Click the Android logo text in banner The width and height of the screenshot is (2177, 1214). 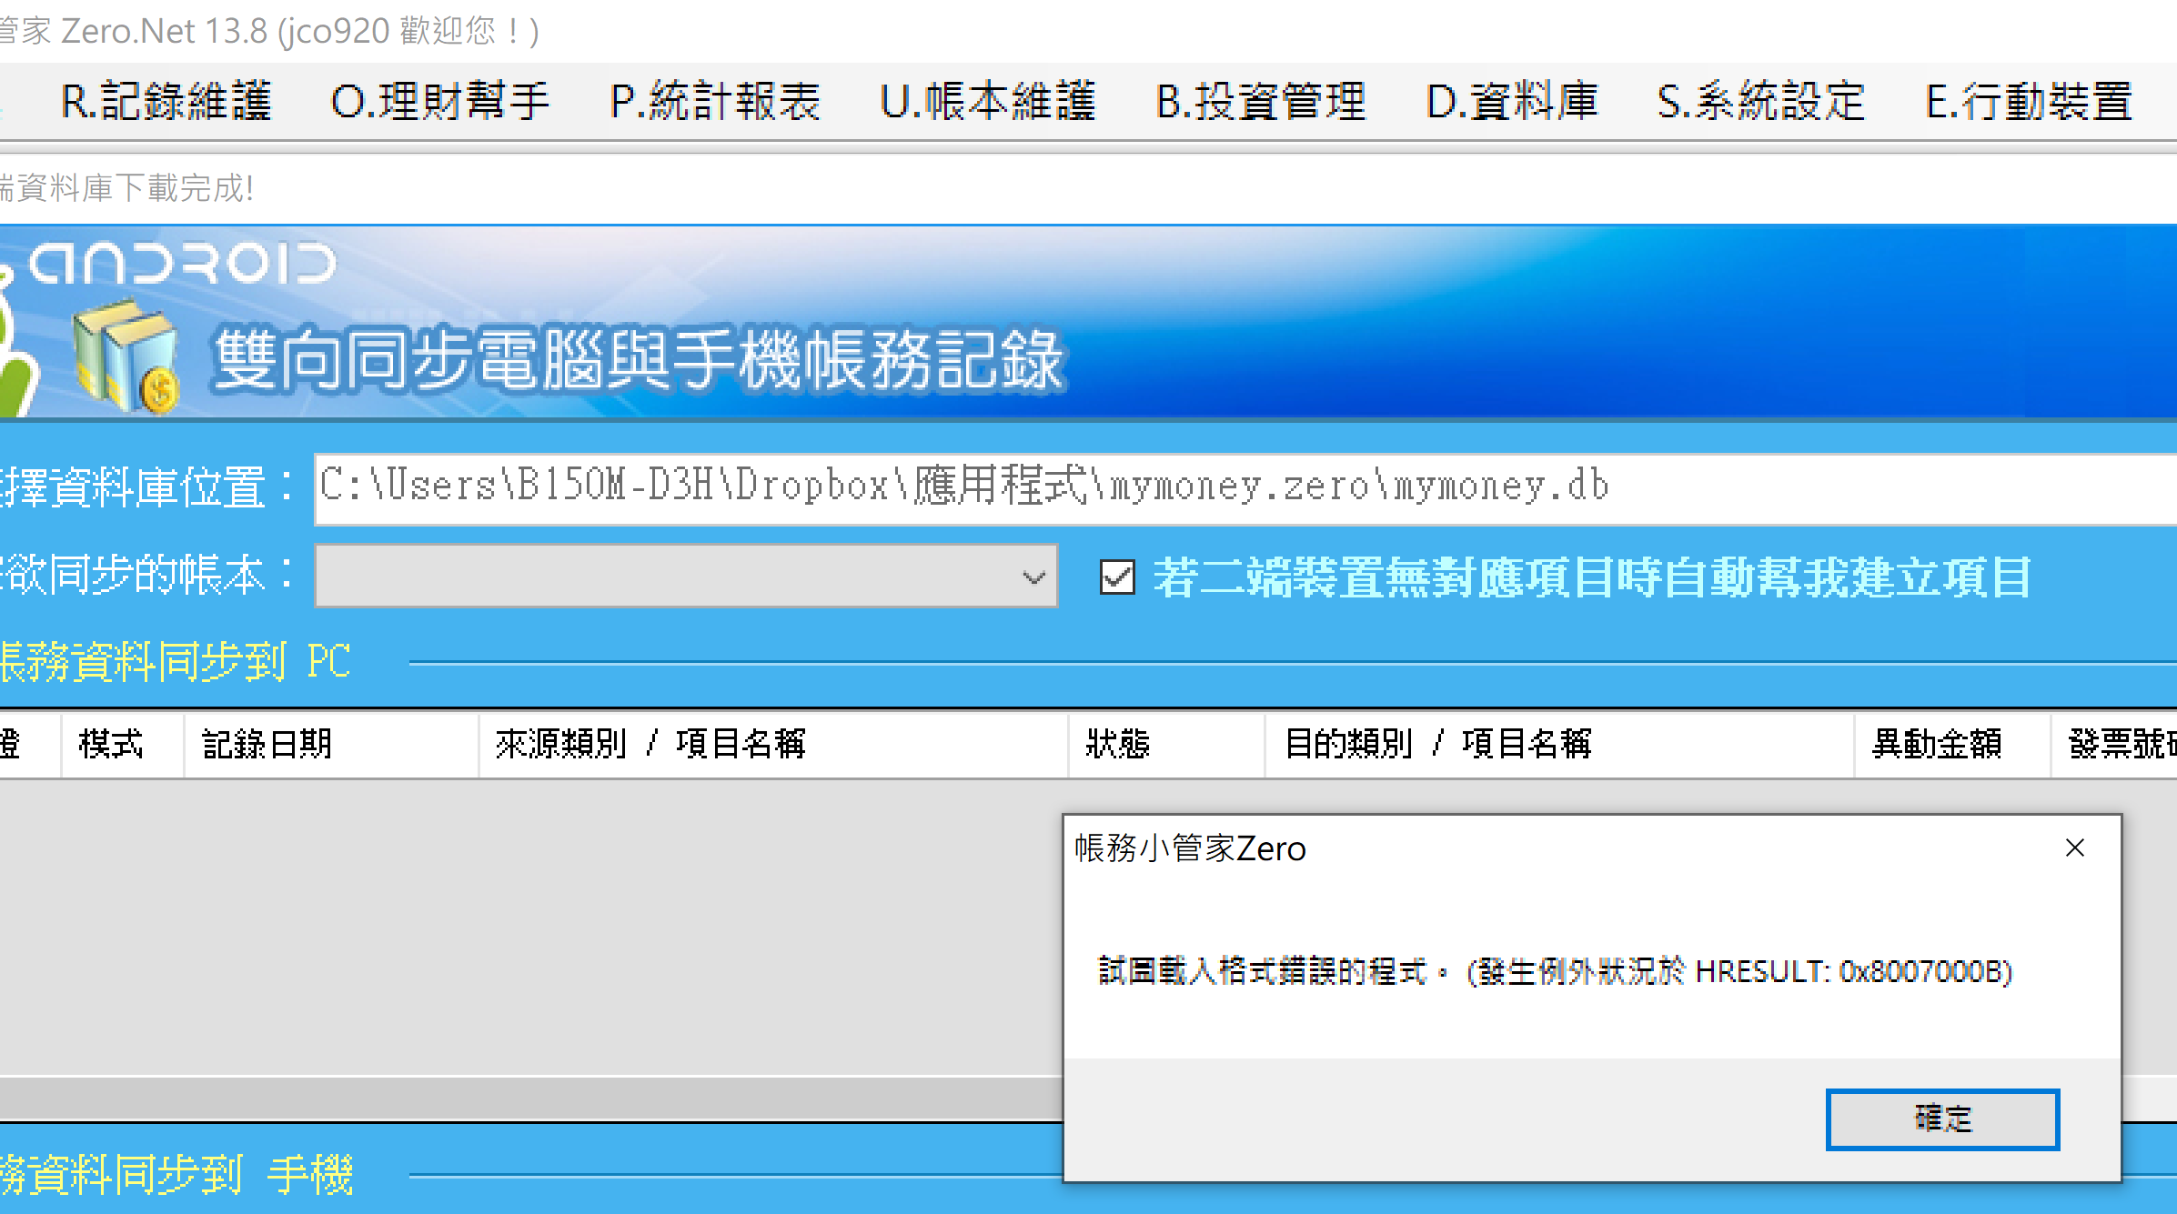183,264
